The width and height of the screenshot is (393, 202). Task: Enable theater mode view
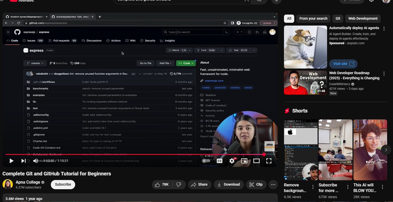(x=256, y=161)
